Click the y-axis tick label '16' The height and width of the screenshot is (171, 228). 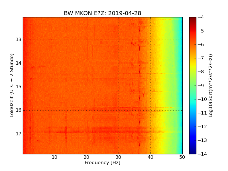pos(19,110)
